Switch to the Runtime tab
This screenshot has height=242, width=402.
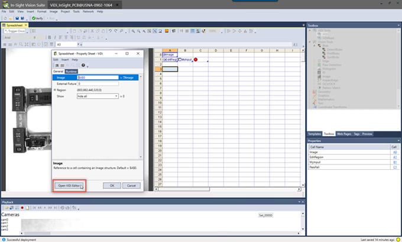point(72,71)
